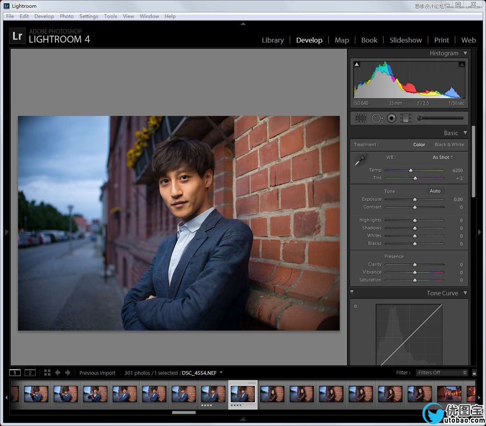Click the Exposure value 0.00 field
The image size is (486, 426).
[458, 199]
